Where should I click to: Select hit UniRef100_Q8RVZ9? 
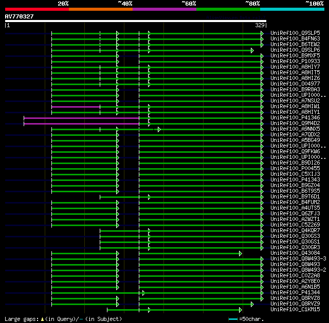point(295,304)
